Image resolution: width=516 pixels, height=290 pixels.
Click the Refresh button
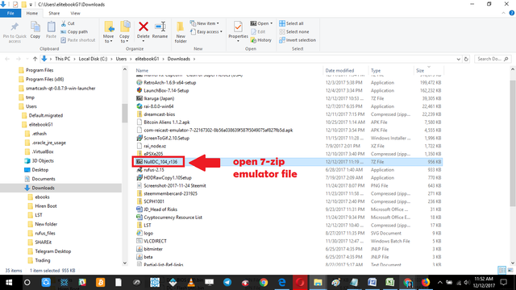pyautogui.click(x=466, y=59)
